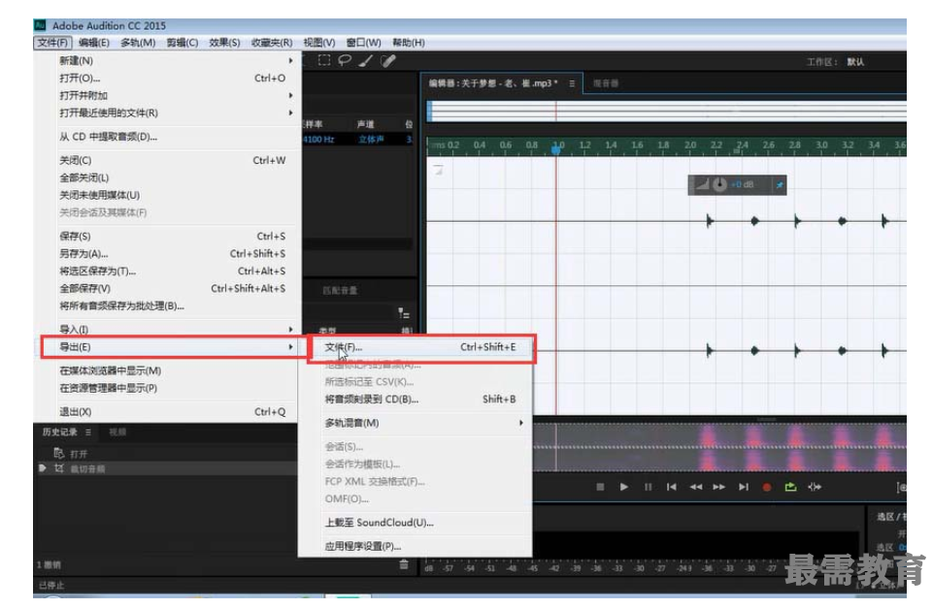Click trash icon in History panel
932x608 pixels.
tap(404, 564)
